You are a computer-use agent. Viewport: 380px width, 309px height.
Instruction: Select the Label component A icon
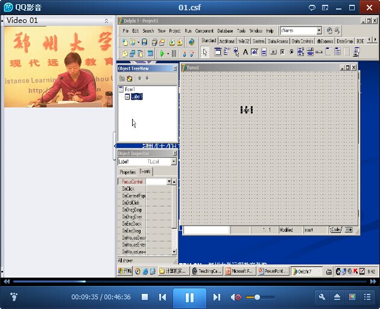[245, 52]
